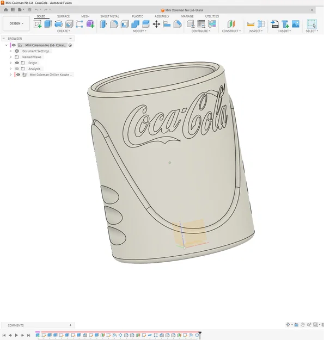
Task: Select the Move/Copy arrows tool
Action: 156,24
